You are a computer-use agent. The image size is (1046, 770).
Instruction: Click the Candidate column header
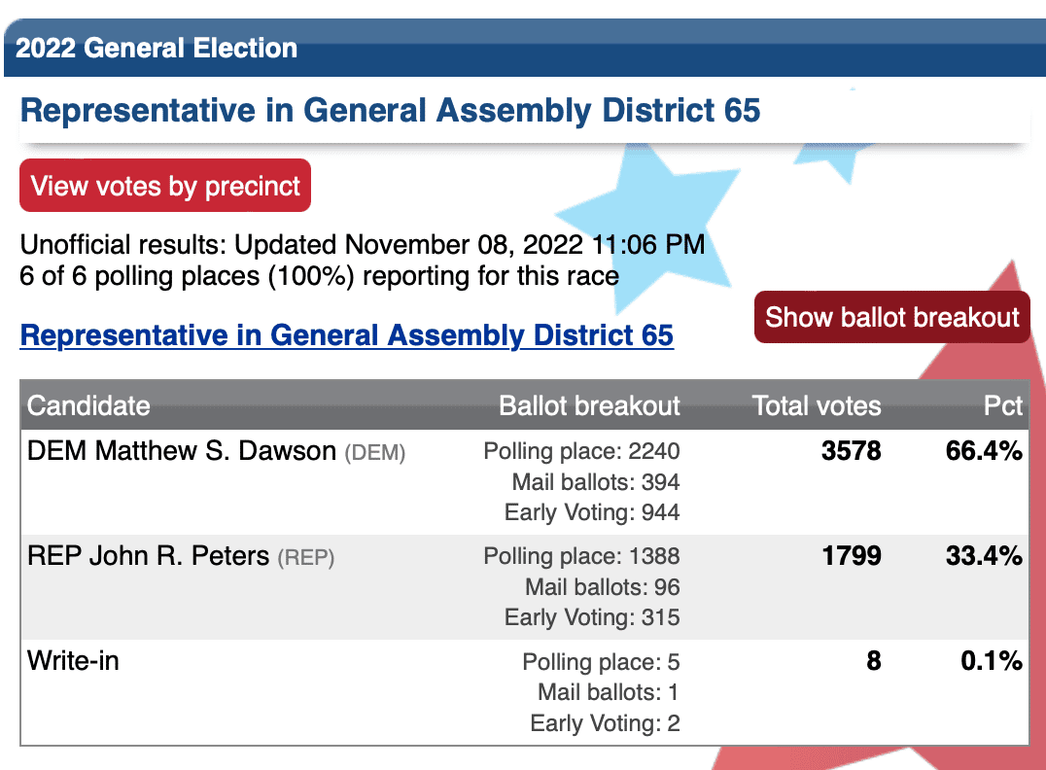click(x=88, y=405)
